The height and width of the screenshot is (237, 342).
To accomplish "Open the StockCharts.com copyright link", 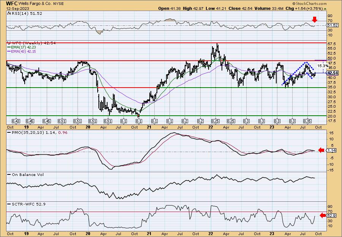I will click(x=309, y=3).
